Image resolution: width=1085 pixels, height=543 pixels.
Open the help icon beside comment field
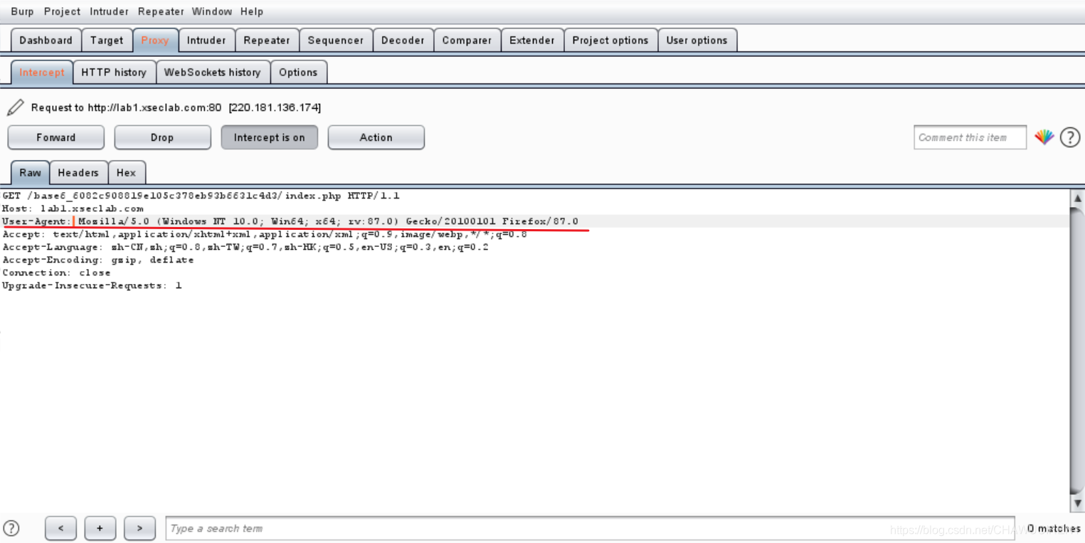pyautogui.click(x=1070, y=137)
